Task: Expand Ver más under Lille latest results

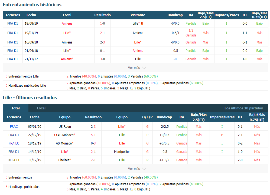Action: (137, 169)
